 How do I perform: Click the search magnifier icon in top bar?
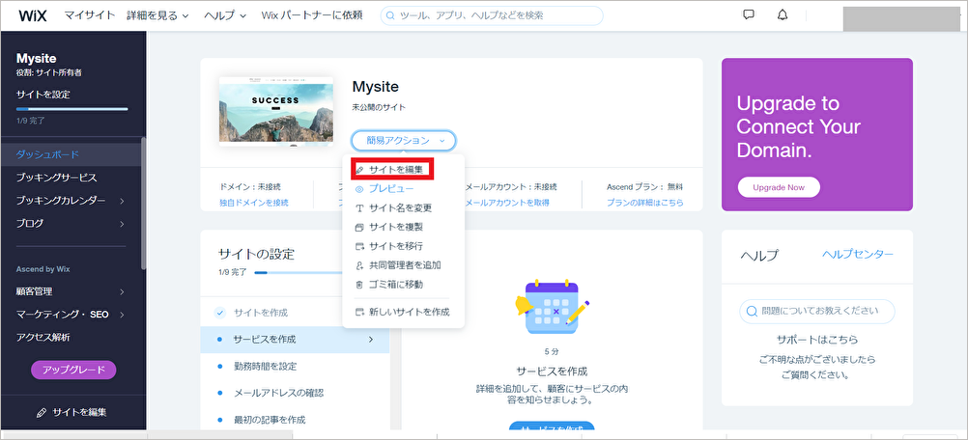[x=390, y=15]
